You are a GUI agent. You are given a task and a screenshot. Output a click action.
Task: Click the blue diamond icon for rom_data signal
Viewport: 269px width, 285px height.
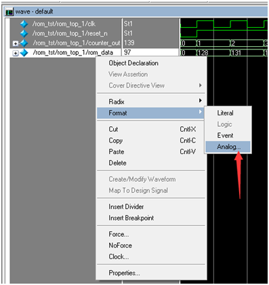(24, 53)
